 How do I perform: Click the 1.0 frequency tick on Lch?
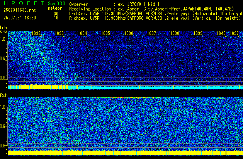tap(3, 39)
